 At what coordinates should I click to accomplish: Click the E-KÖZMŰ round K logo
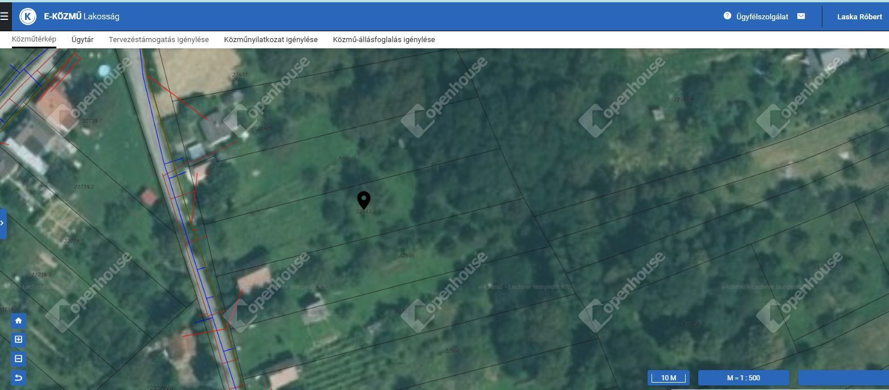[x=28, y=16]
